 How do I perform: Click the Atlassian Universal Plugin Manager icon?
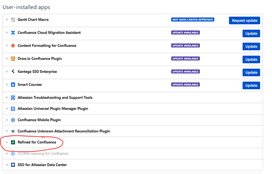(13, 108)
